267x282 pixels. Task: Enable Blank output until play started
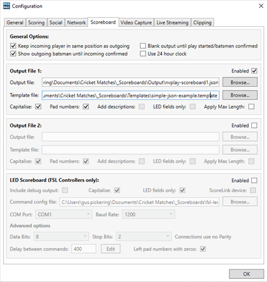point(143,46)
